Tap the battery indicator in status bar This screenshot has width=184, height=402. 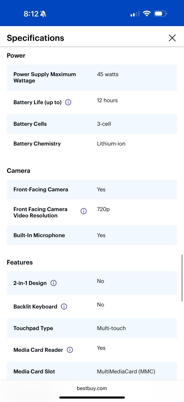point(160,14)
